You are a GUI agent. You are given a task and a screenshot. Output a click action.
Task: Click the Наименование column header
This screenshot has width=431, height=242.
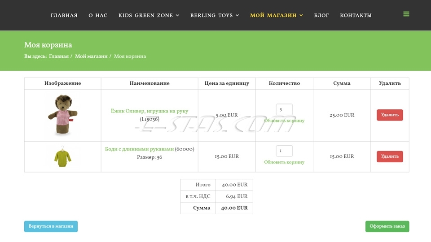click(x=150, y=83)
